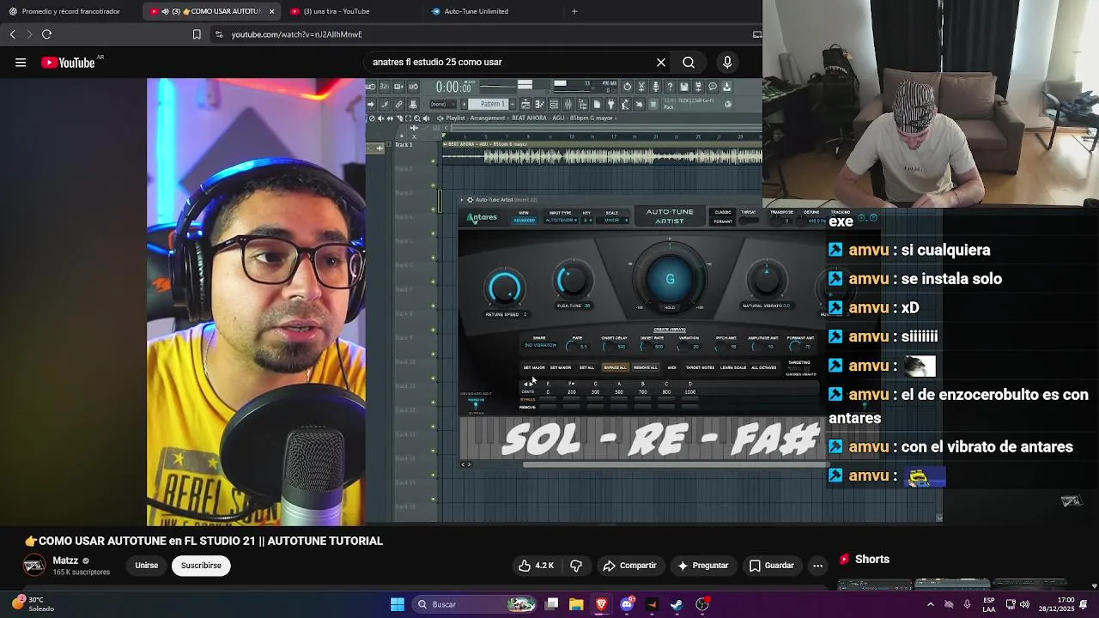Dislike the video with thumbs down
1099x618 pixels.
pyautogui.click(x=576, y=566)
